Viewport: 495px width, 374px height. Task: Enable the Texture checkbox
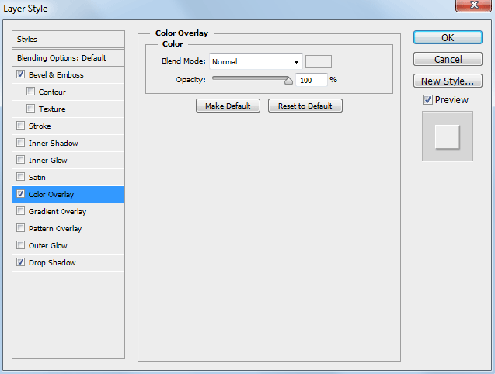(31, 109)
